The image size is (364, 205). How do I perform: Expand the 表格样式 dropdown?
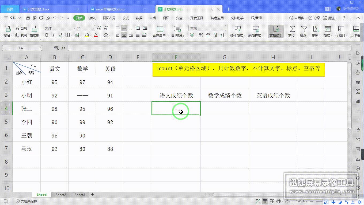pos(263,35)
